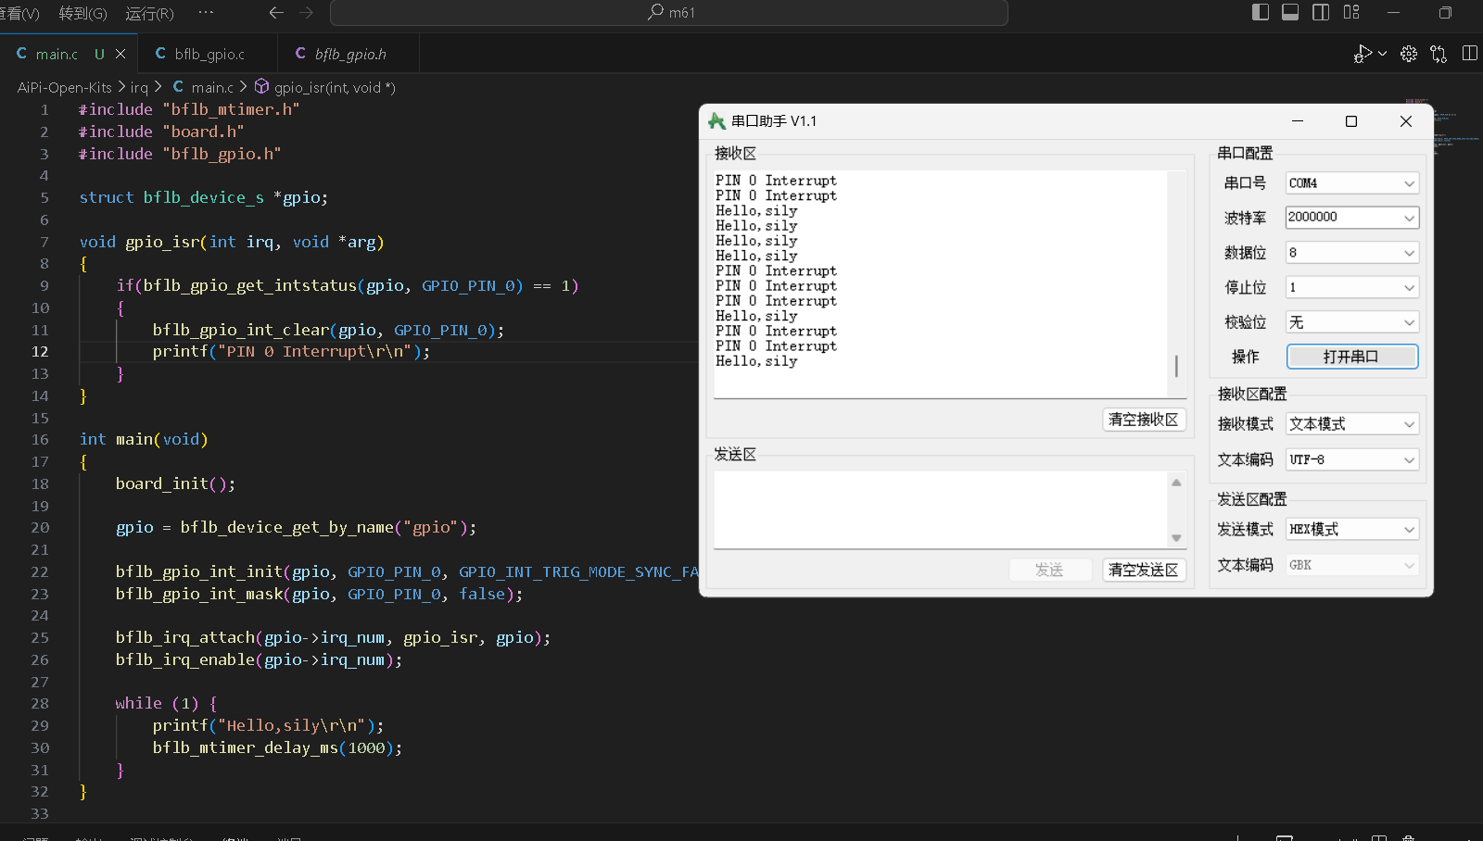Close the main.c tab

[x=120, y=54]
